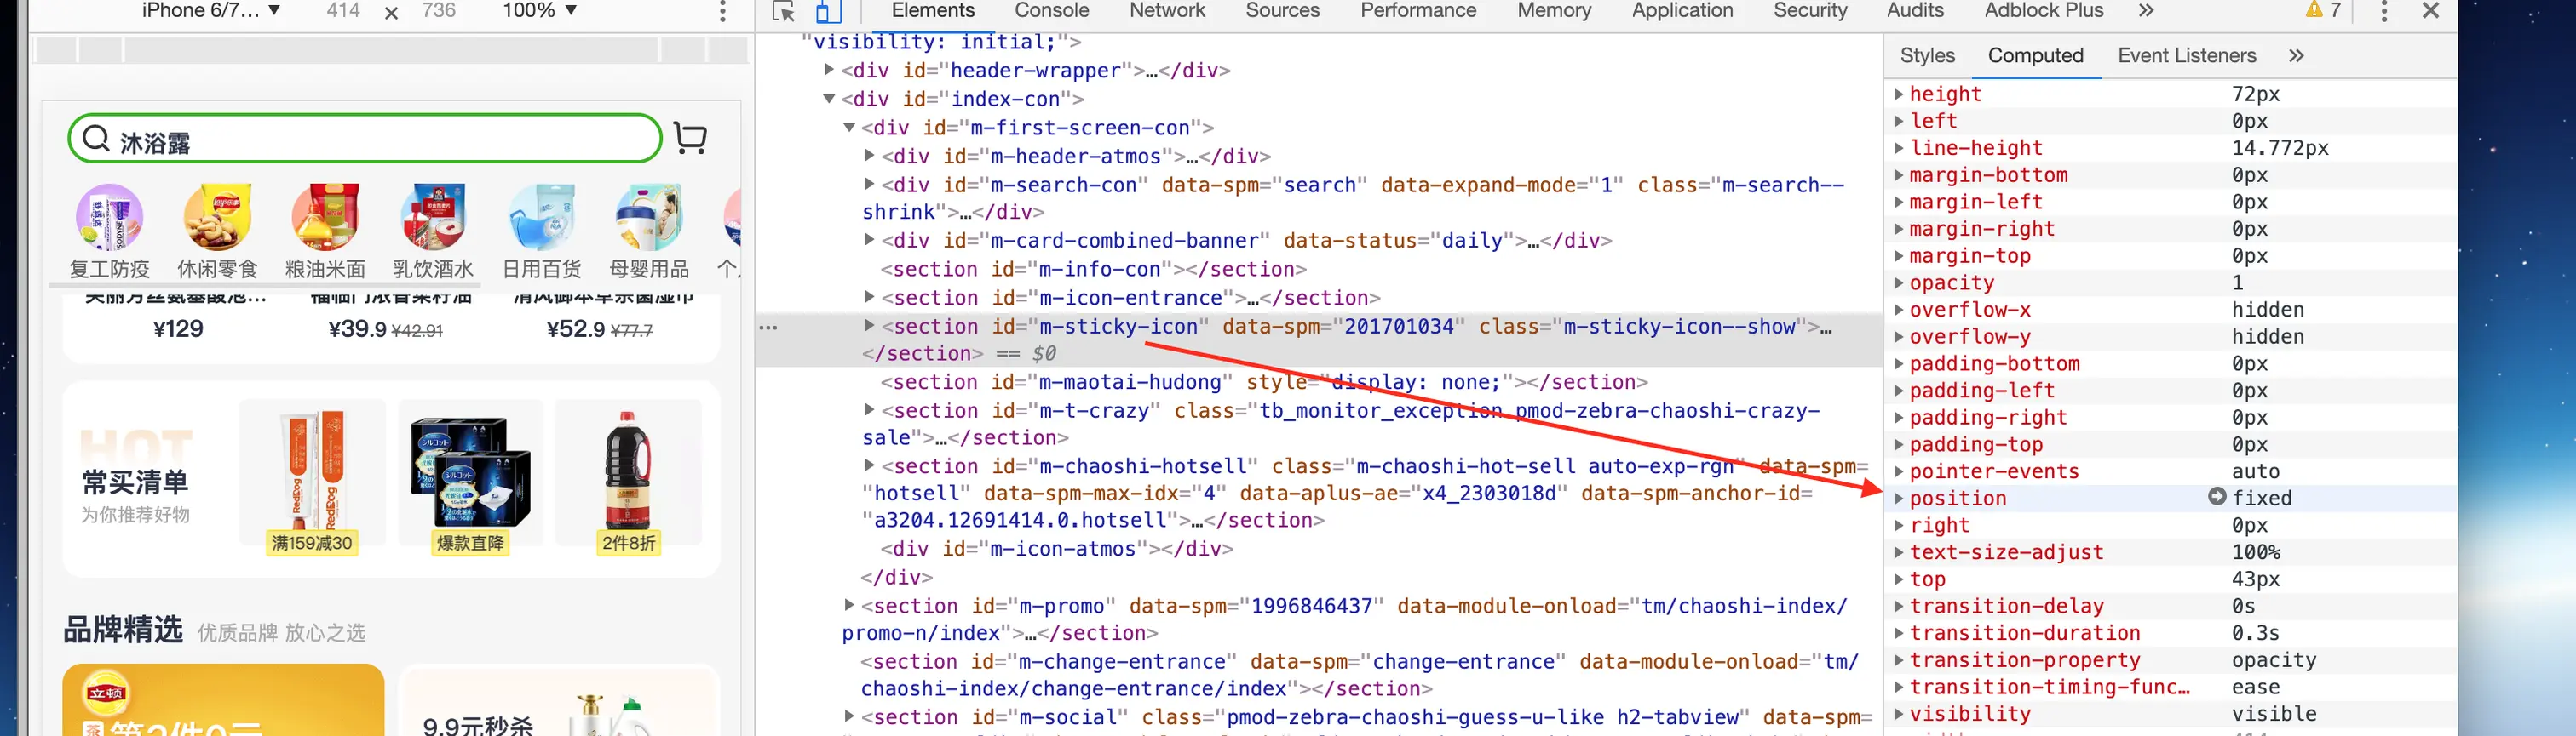Show more sidebar panes chevron
Image resolution: width=2576 pixels, height=736 pixels.
pyautogui.click(x=2296, y=56)
